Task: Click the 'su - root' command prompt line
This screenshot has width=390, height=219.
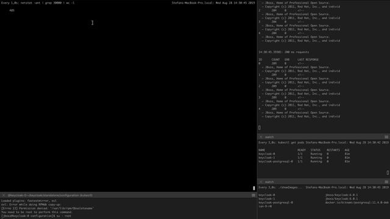Action: (x=37, y=216)
